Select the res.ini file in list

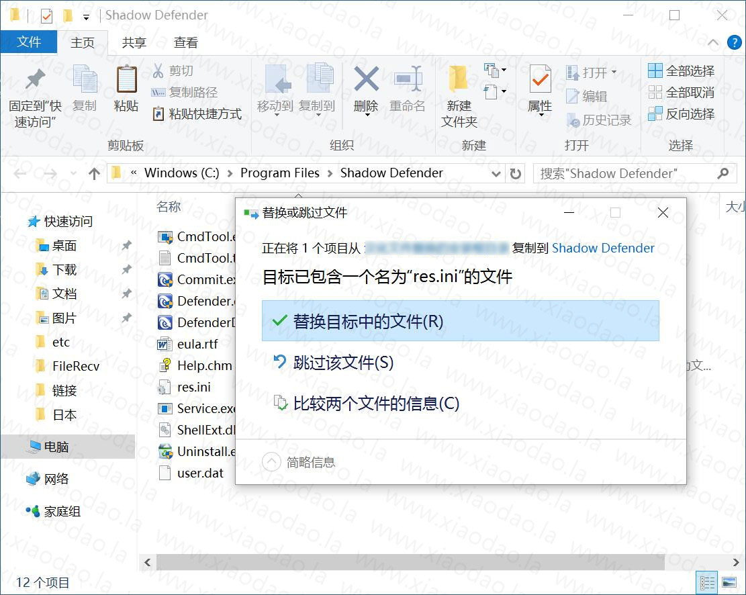[x=185, y=387]
